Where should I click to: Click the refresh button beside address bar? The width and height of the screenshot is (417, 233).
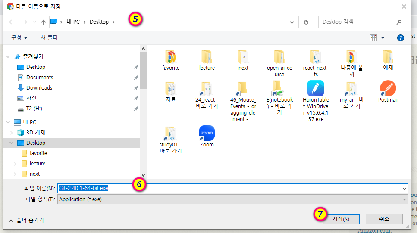pos(306,22)
